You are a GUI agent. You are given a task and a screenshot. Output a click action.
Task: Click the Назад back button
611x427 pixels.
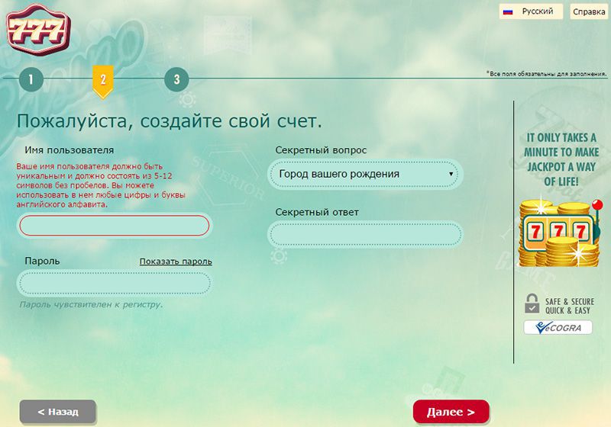58,412
